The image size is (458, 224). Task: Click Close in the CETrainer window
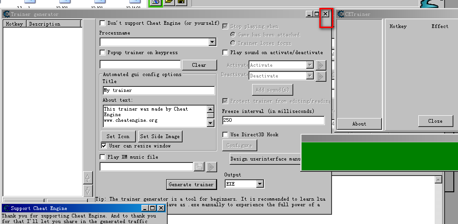435,121
